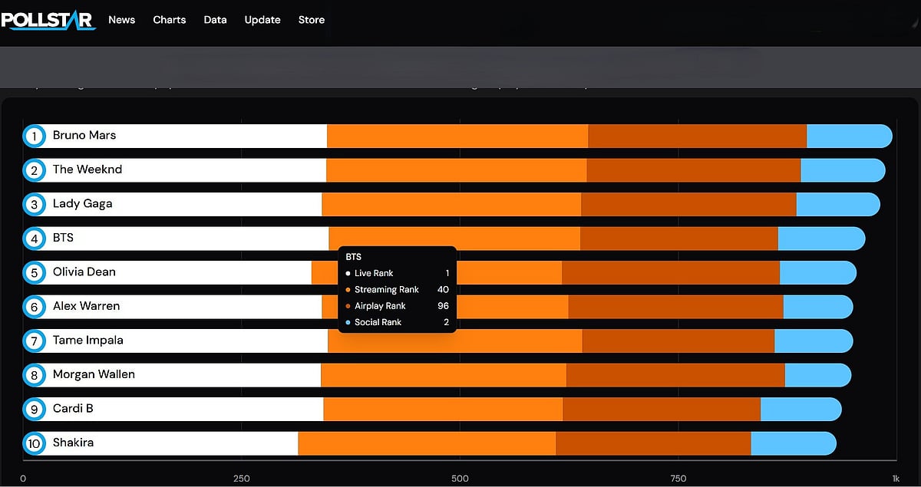Click Airplay Rank dark orange dot in tooltip

348,306
